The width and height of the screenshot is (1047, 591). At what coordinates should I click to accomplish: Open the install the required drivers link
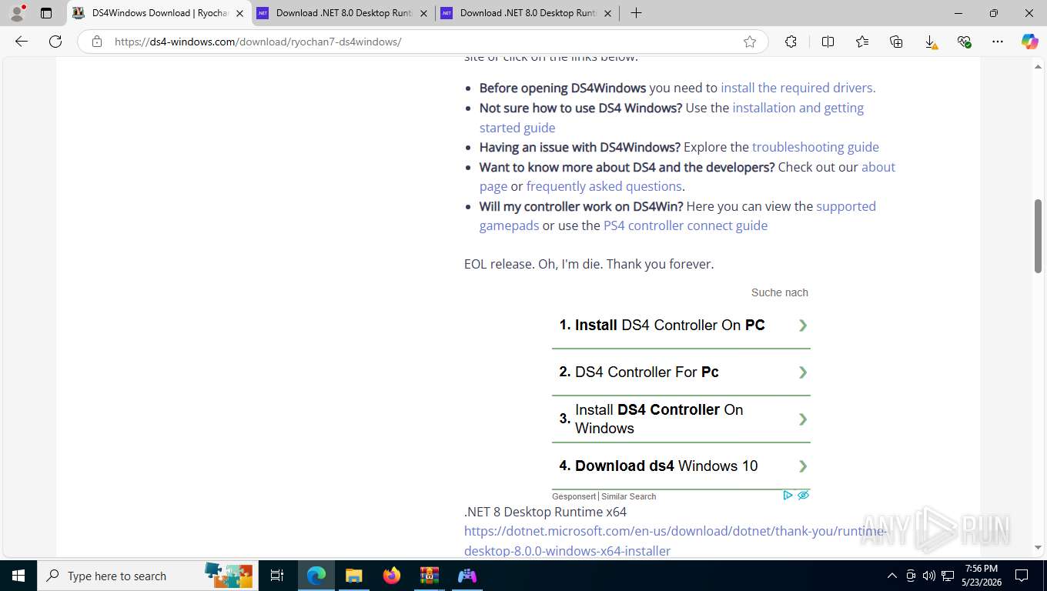click(798, 88)
